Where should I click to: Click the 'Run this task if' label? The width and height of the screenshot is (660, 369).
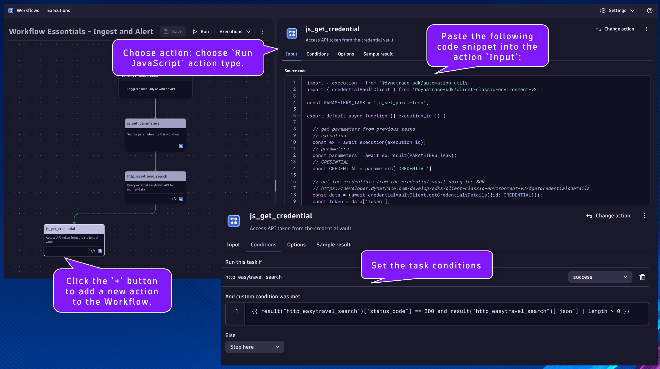point(244,262)
